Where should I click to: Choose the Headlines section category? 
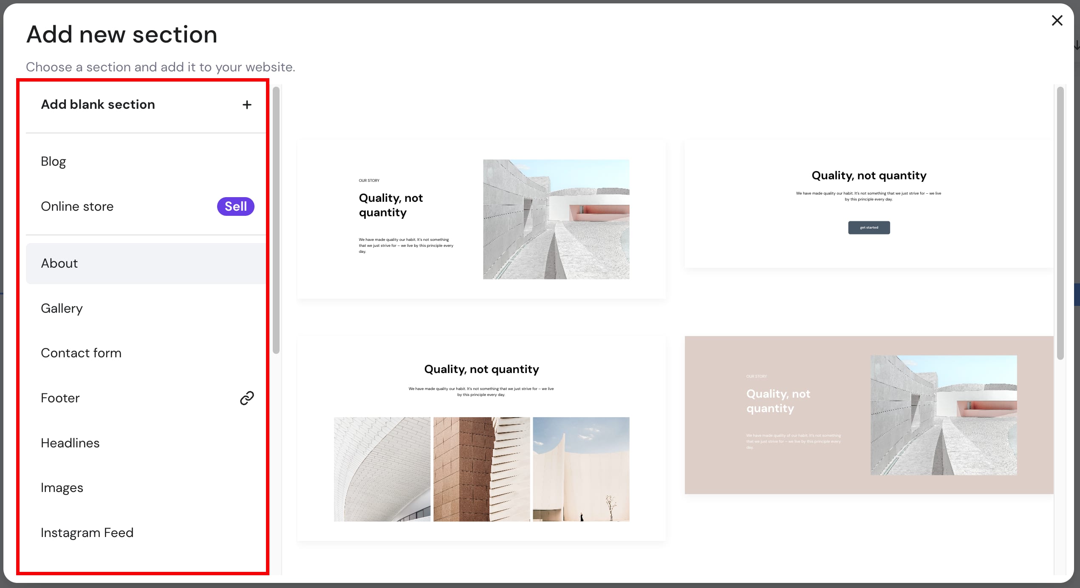pyautogui.click(x=70, y=443)
